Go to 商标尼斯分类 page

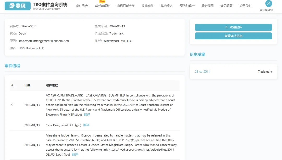tap(126, 6)
